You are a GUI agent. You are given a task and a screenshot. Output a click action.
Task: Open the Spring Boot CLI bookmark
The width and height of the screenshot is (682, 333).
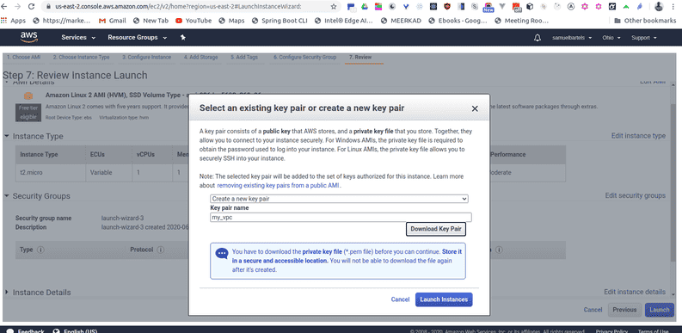[x=280, y=21]
